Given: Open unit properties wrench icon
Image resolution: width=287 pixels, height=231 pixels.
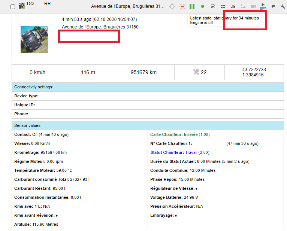Looking at the screenshot, I should coord(283,6).
